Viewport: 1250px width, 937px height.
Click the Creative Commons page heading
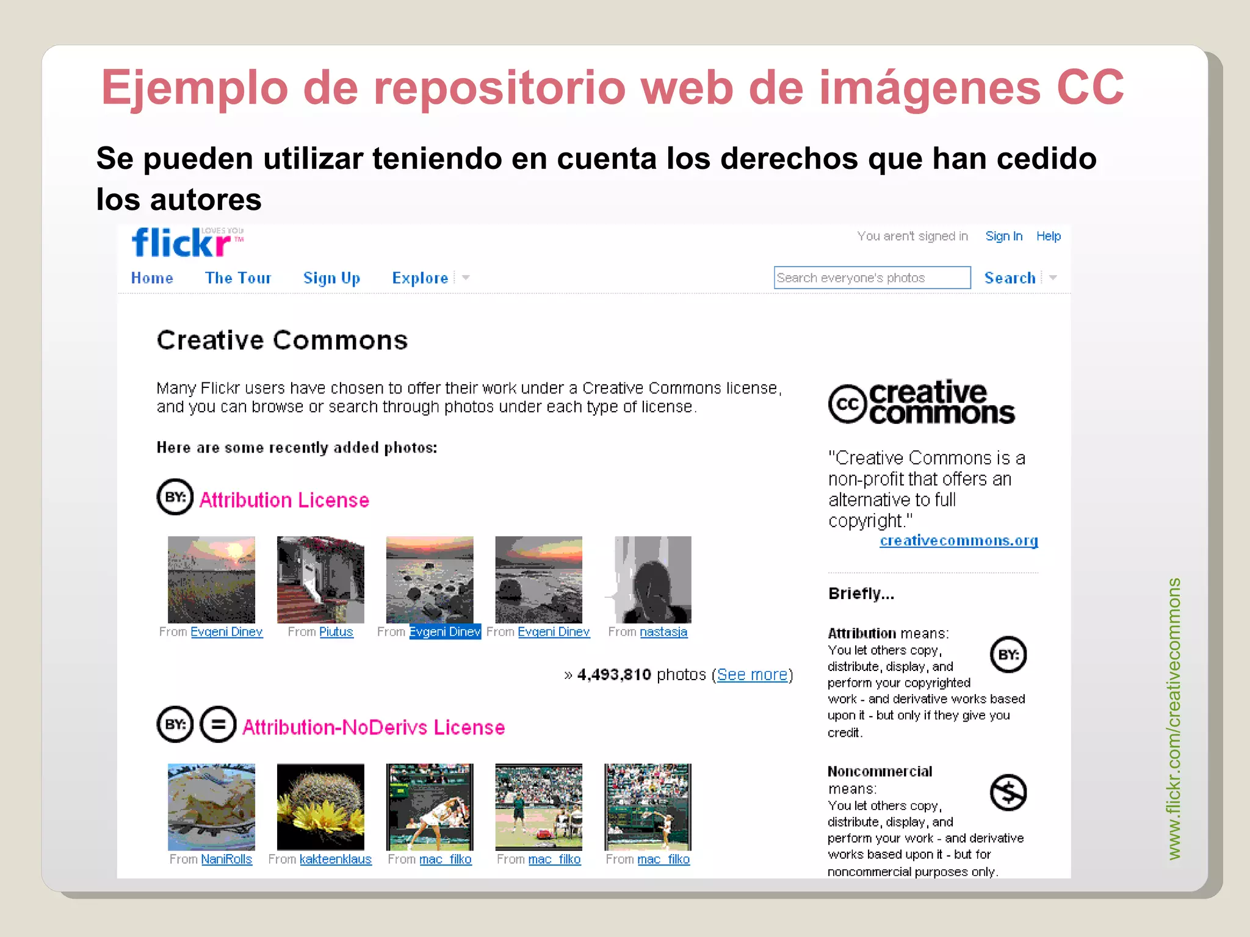click(282, 340)
